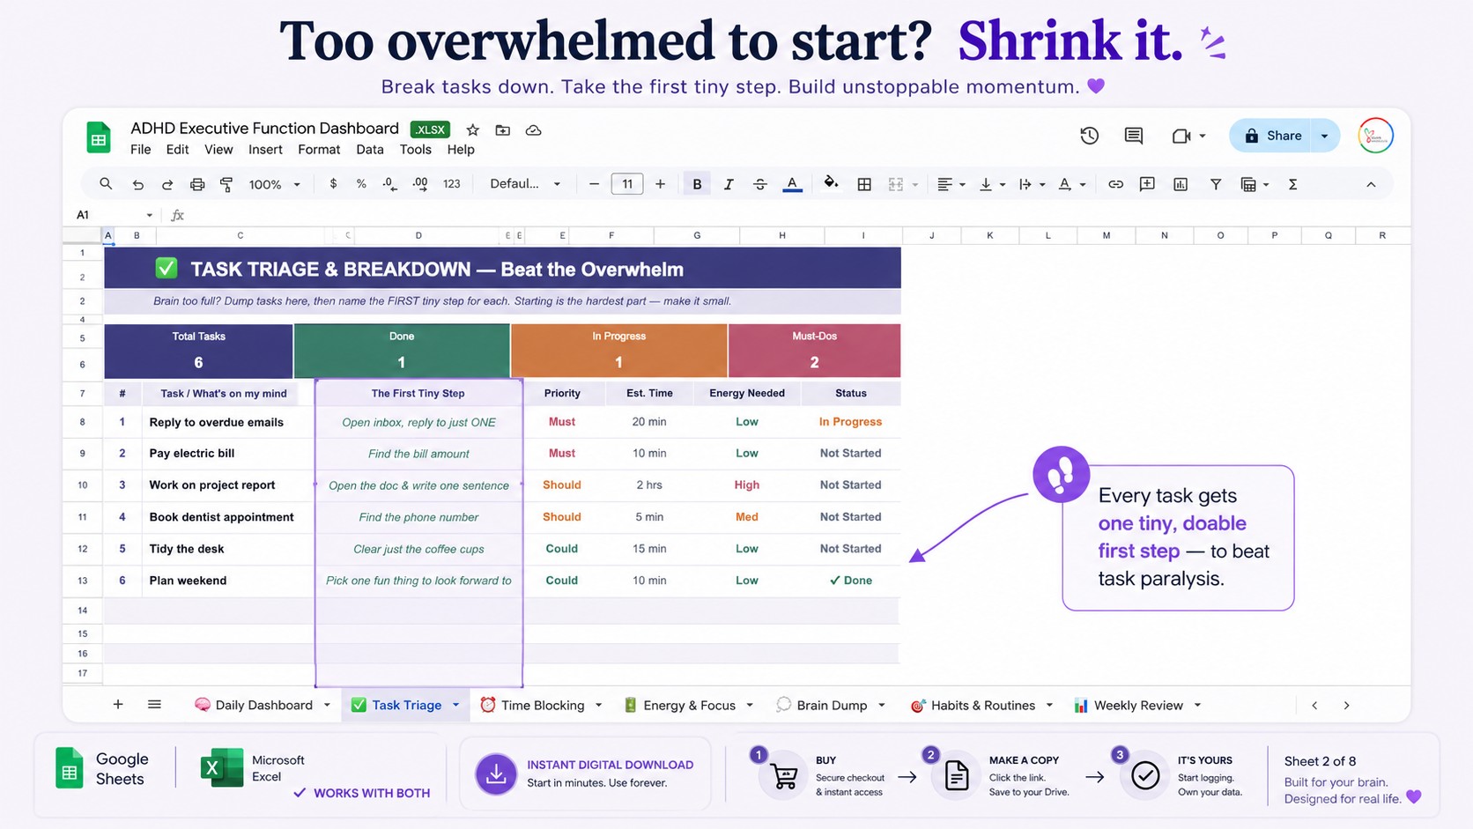1473x829 pixels.
Task: Star the ADHD Executive Function Dashboard file
Action: tap(473, 130)
